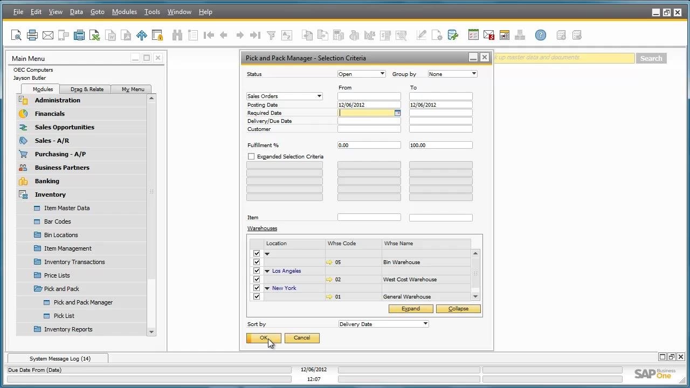Viewport: 690px width, 388px height.
Task: Open the Required Date calendar picker
Action: click(x=397, y=113)
